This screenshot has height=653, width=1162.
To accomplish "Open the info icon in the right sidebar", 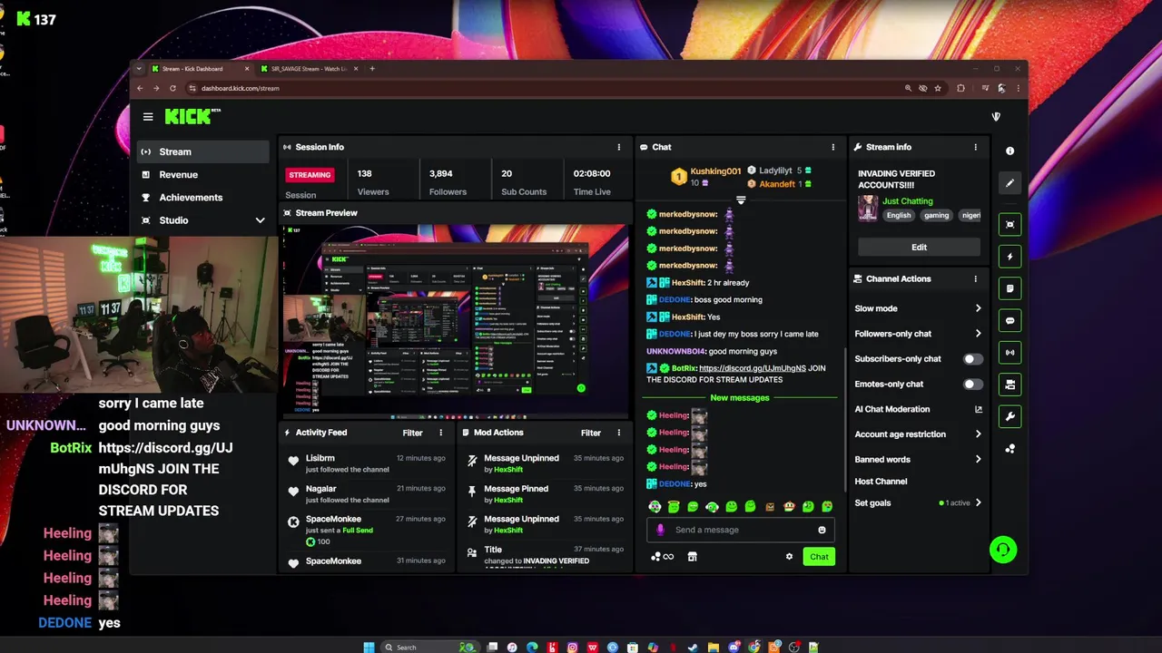I will 1009,151.
